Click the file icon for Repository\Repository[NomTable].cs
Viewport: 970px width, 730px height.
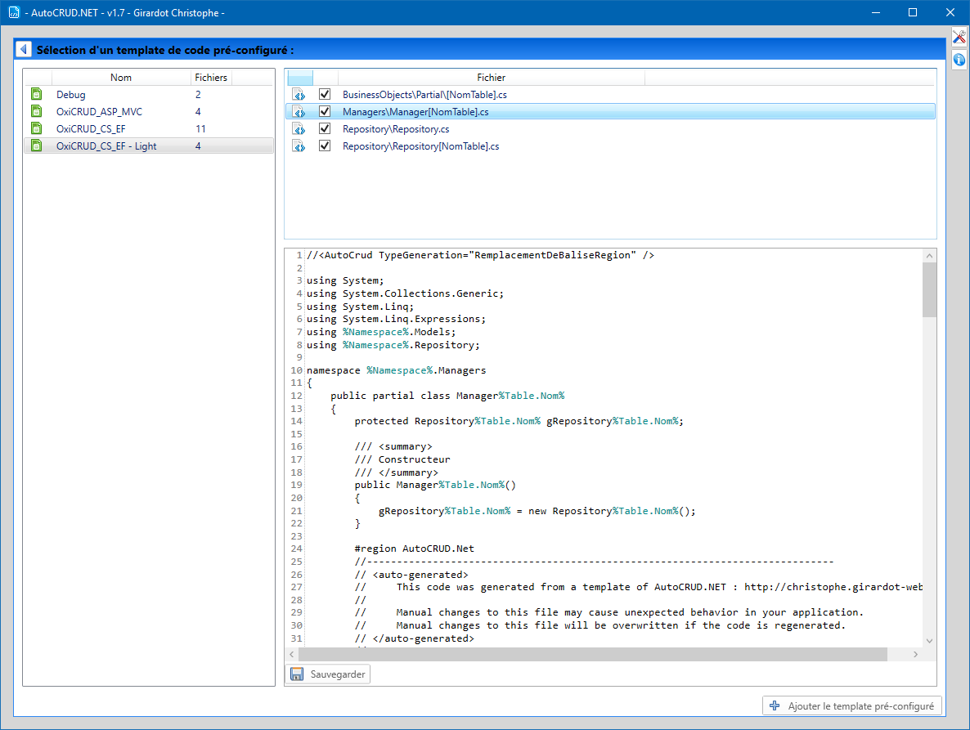[x=299, y=146]
